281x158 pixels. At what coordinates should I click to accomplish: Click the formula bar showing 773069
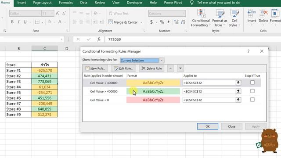click(193, 39)
